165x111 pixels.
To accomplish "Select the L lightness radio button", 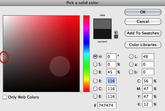I will tap(131, 57).
